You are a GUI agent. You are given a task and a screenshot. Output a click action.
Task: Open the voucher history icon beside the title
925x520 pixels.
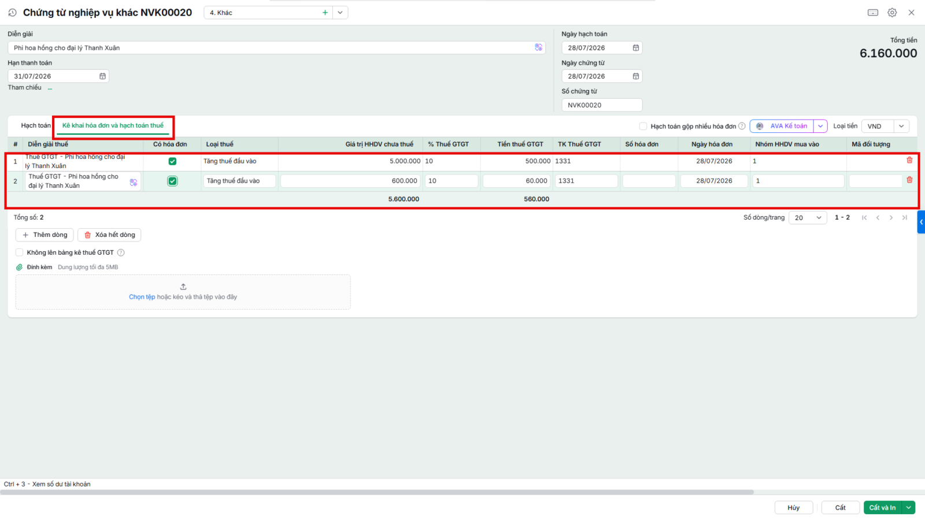pyautogui.click(x=12, y=13)
